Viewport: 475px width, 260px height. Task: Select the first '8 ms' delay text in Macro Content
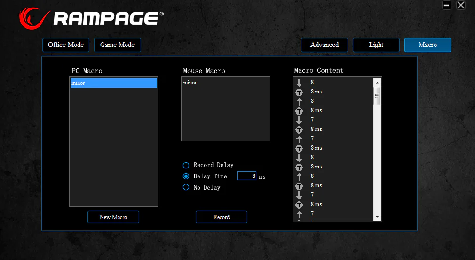click(316, 92)
